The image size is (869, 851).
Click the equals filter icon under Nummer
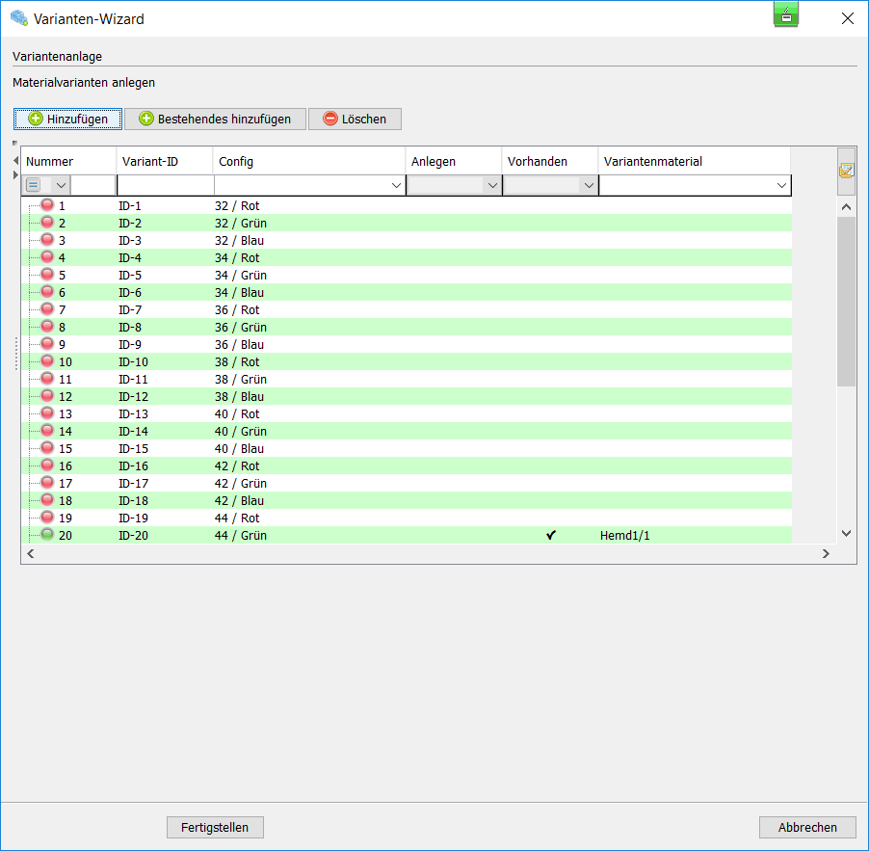[x=34, y=185]
